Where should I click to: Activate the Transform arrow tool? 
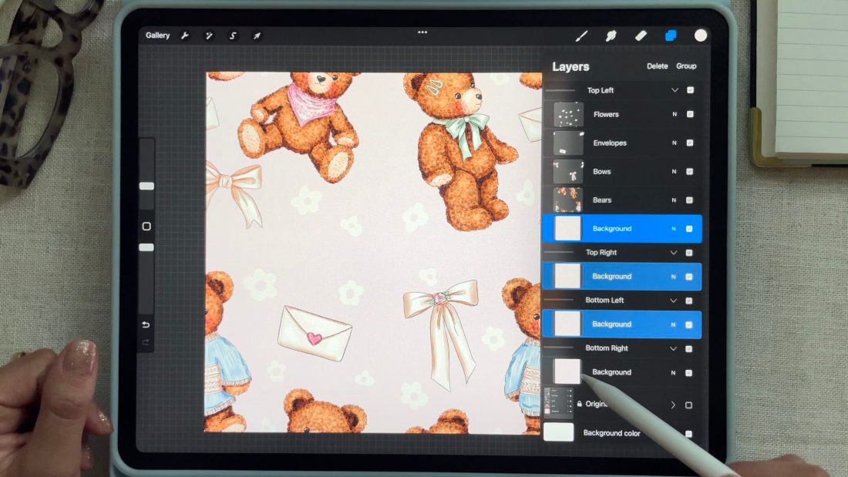coord(257,35)
